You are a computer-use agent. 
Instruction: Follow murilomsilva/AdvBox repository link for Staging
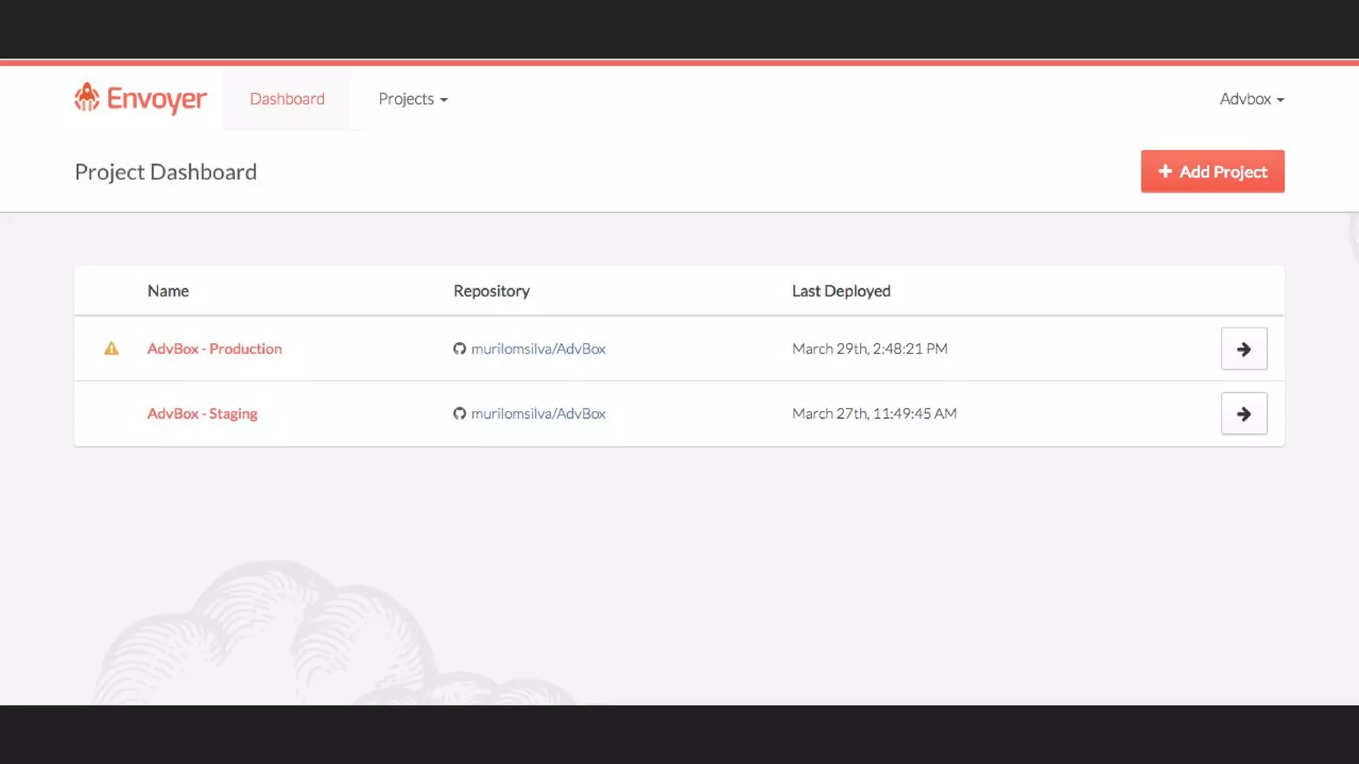538,413
